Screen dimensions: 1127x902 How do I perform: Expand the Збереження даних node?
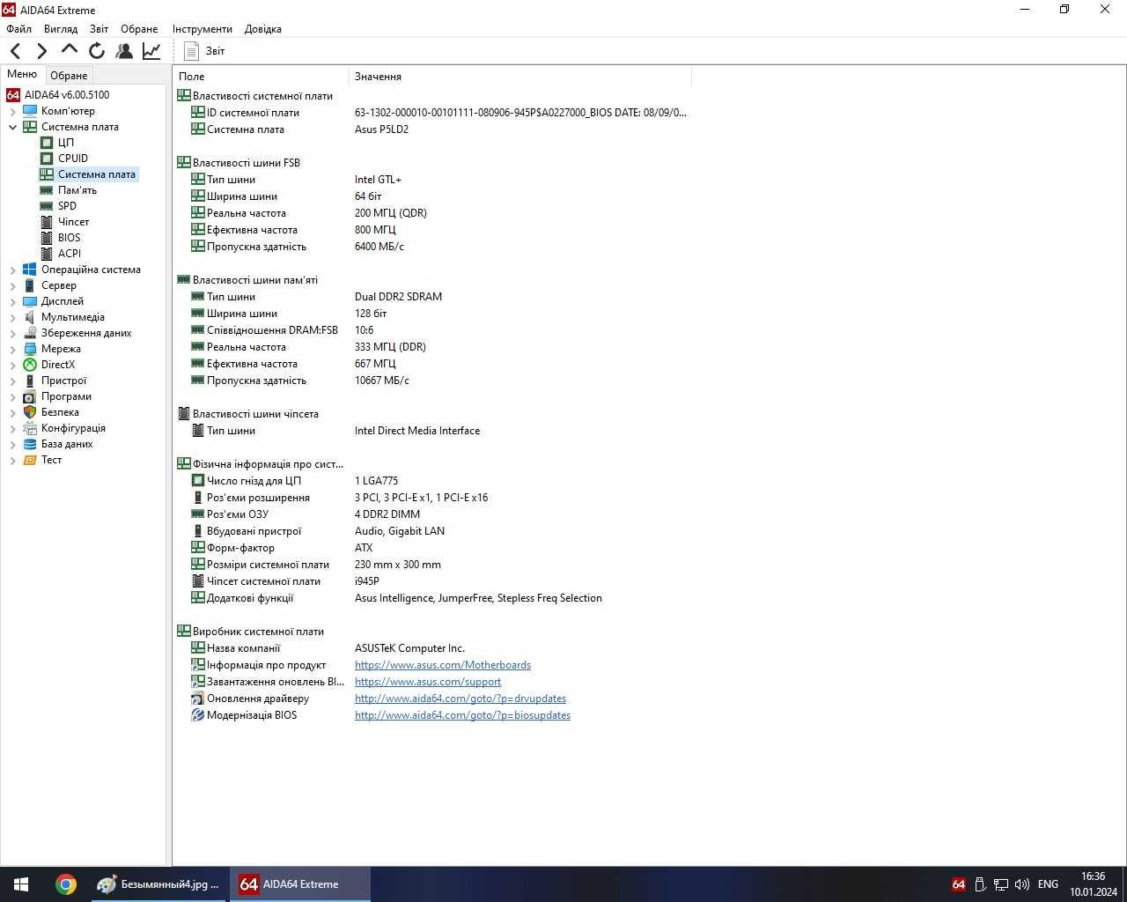click(12, 333)
